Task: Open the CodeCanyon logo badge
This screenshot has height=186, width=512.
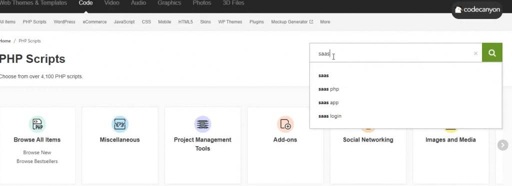Action: pyautogui.click(x=477, y=9)
